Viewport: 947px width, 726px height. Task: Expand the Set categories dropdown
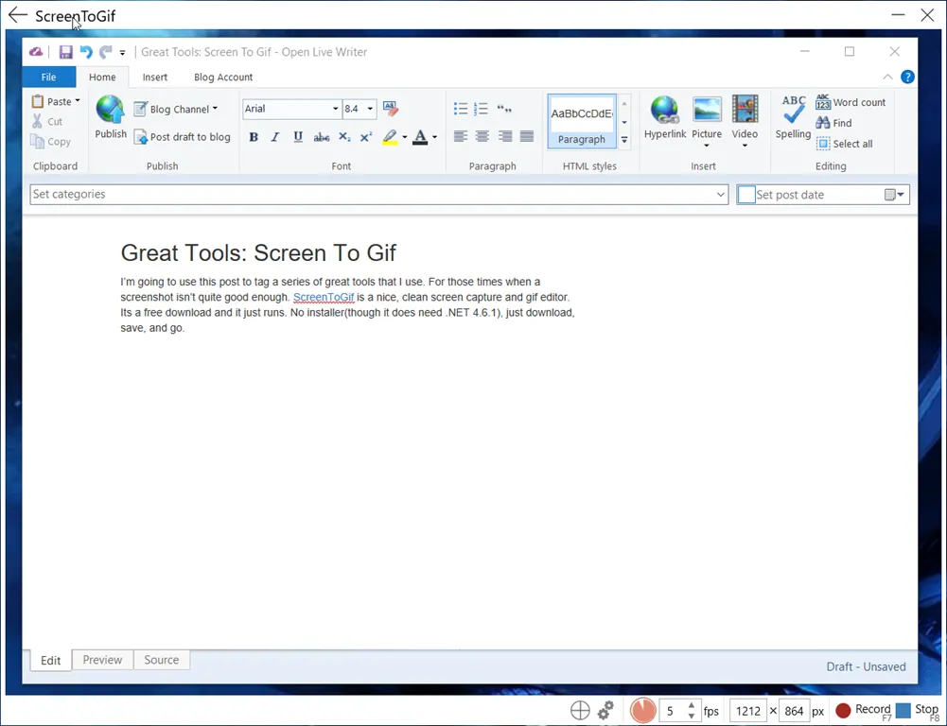click(x=721, y=194)
